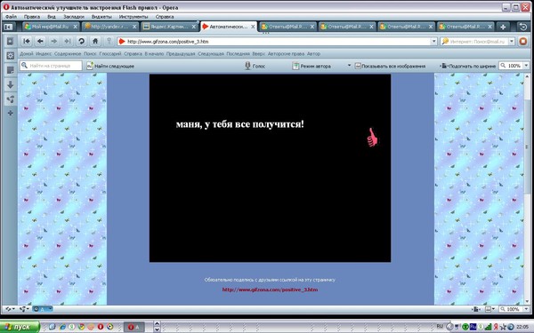Image resolution: width=534 pixels, height=333 pixels.
Task: Click the password wand icon
Action: coord(109,41)
